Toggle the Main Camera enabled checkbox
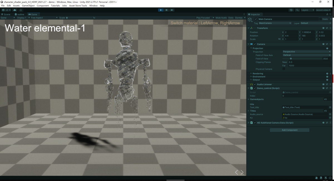This screenshot has height=181, width=334. pos(256,19)
